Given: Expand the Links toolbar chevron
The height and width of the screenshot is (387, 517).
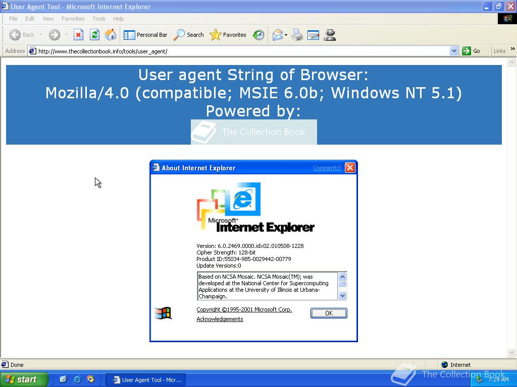Looking at the screenshot, I should pos(513,49).
